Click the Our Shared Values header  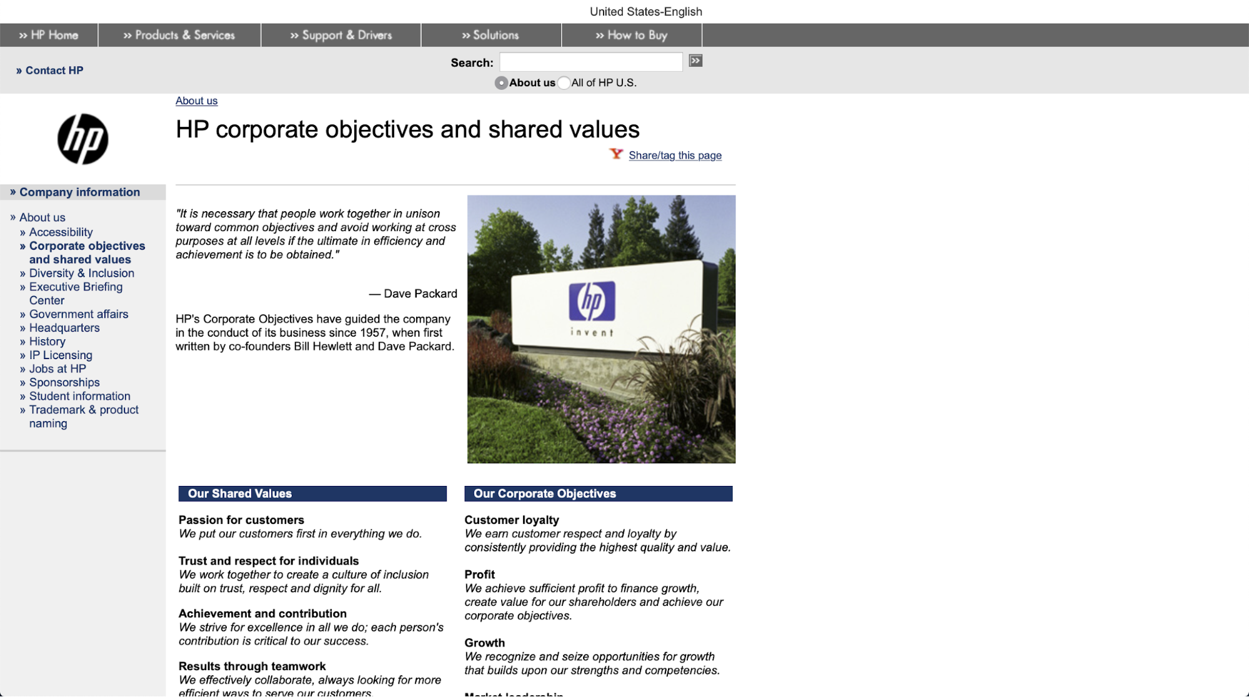[312, 493]
